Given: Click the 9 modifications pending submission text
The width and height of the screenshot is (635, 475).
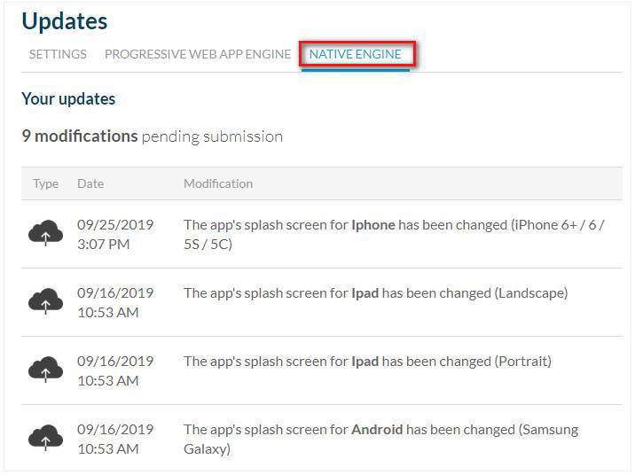Looking at the screenshot, I should (153, 136).
